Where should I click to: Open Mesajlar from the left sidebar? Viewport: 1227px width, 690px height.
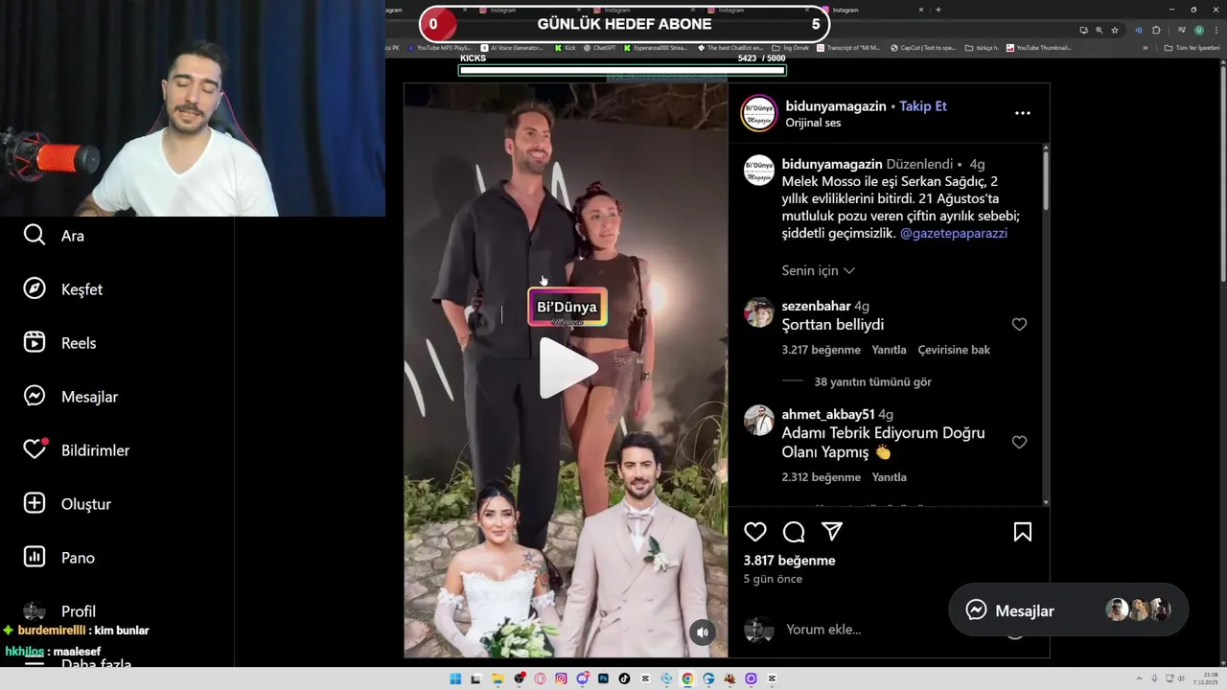(x=71, y=396)
